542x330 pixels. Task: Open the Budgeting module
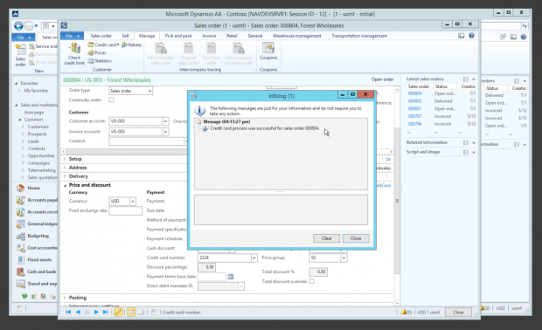click(x=33, y=236)
